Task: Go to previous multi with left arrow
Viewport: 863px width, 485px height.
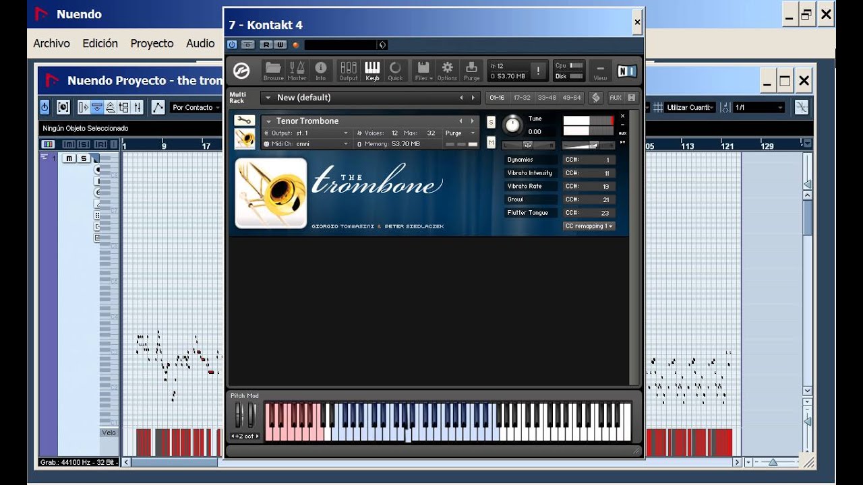Action: pos(462,98)
